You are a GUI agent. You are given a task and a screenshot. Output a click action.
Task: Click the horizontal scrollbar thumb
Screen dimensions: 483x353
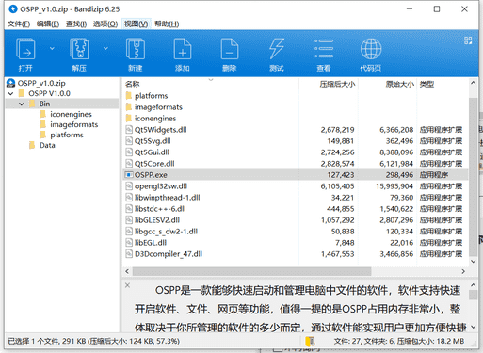[x=251, y=271]
